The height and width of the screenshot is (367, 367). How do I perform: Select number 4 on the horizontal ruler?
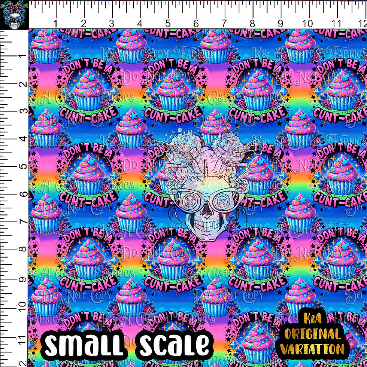click(x=140, y=24)
